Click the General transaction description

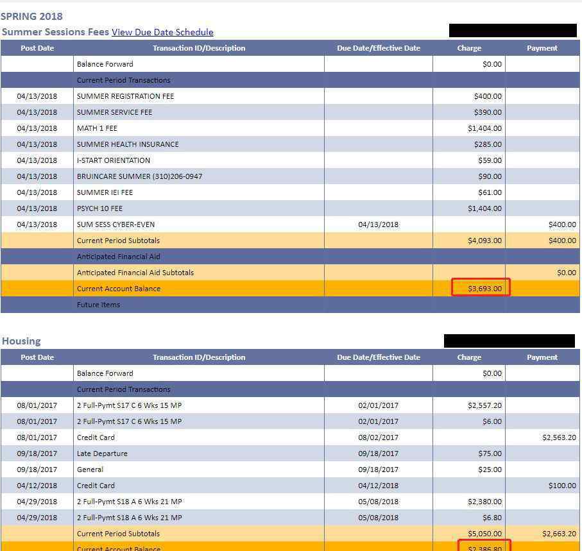tap(90, 470)
